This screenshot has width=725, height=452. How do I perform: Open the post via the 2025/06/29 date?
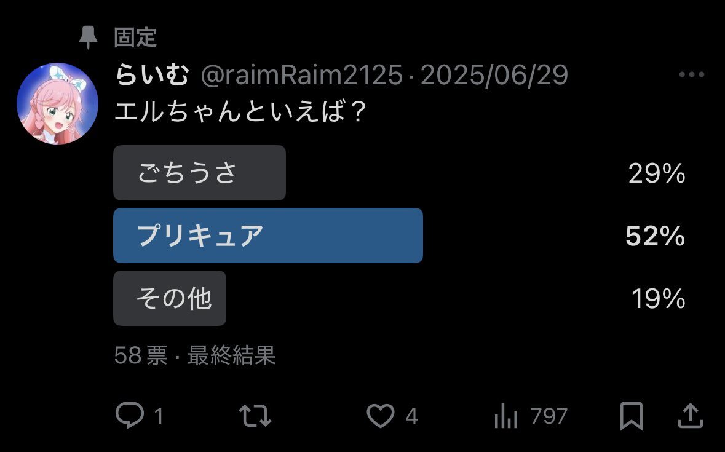pos(494,75)
